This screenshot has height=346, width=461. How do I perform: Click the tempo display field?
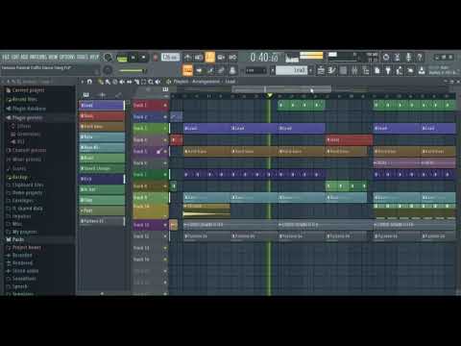[170, 58]
